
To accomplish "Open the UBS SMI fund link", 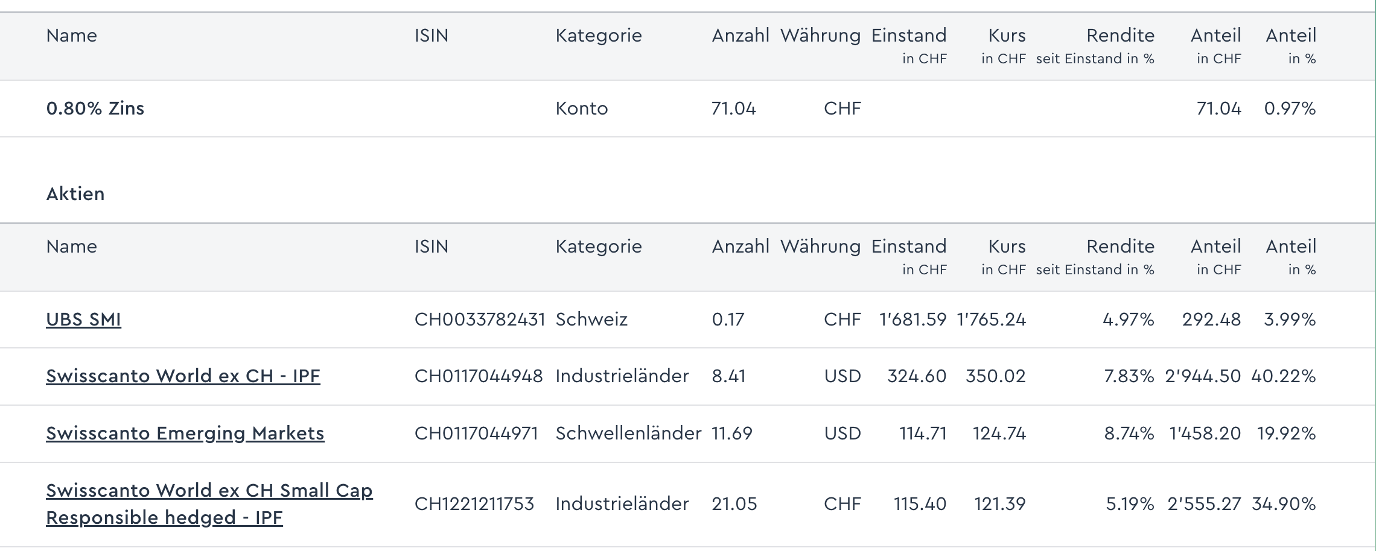I will (x=83, y=319).
